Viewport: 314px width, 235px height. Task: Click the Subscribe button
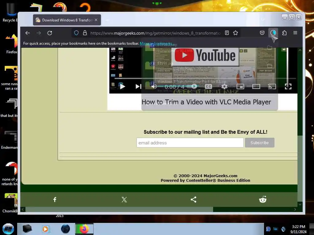coord(259,143)
